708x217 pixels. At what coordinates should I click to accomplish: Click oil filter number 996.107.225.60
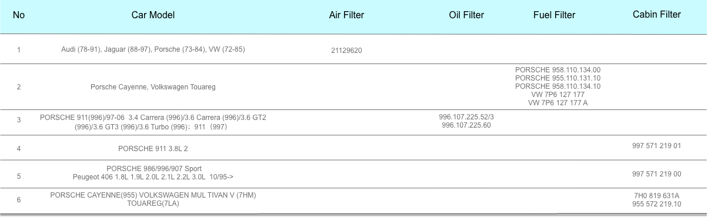pyautogui.click(x=466, y=125)
